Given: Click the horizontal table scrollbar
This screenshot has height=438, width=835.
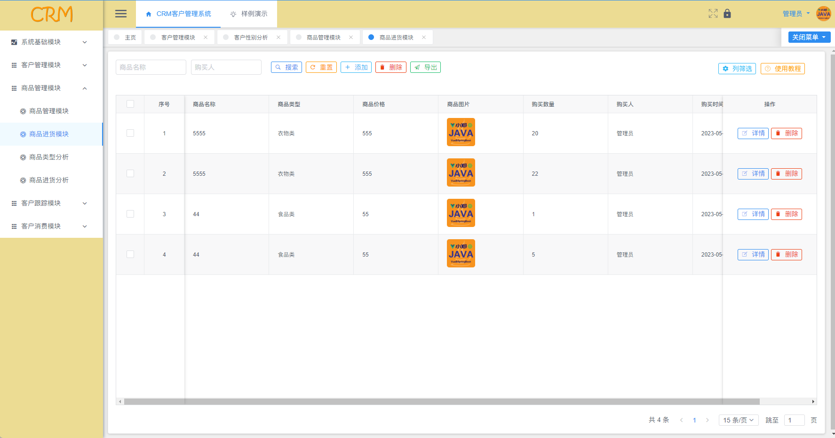Looking at the screenshot, I should (441, 401).
